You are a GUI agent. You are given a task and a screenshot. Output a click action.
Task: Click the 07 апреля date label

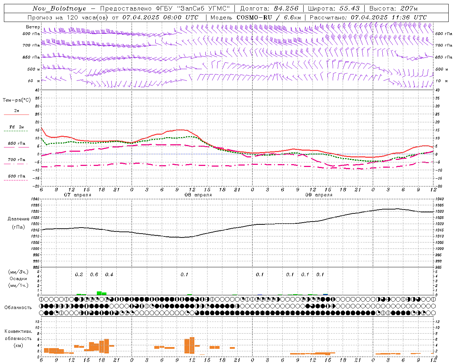click(x=77, y=195)
